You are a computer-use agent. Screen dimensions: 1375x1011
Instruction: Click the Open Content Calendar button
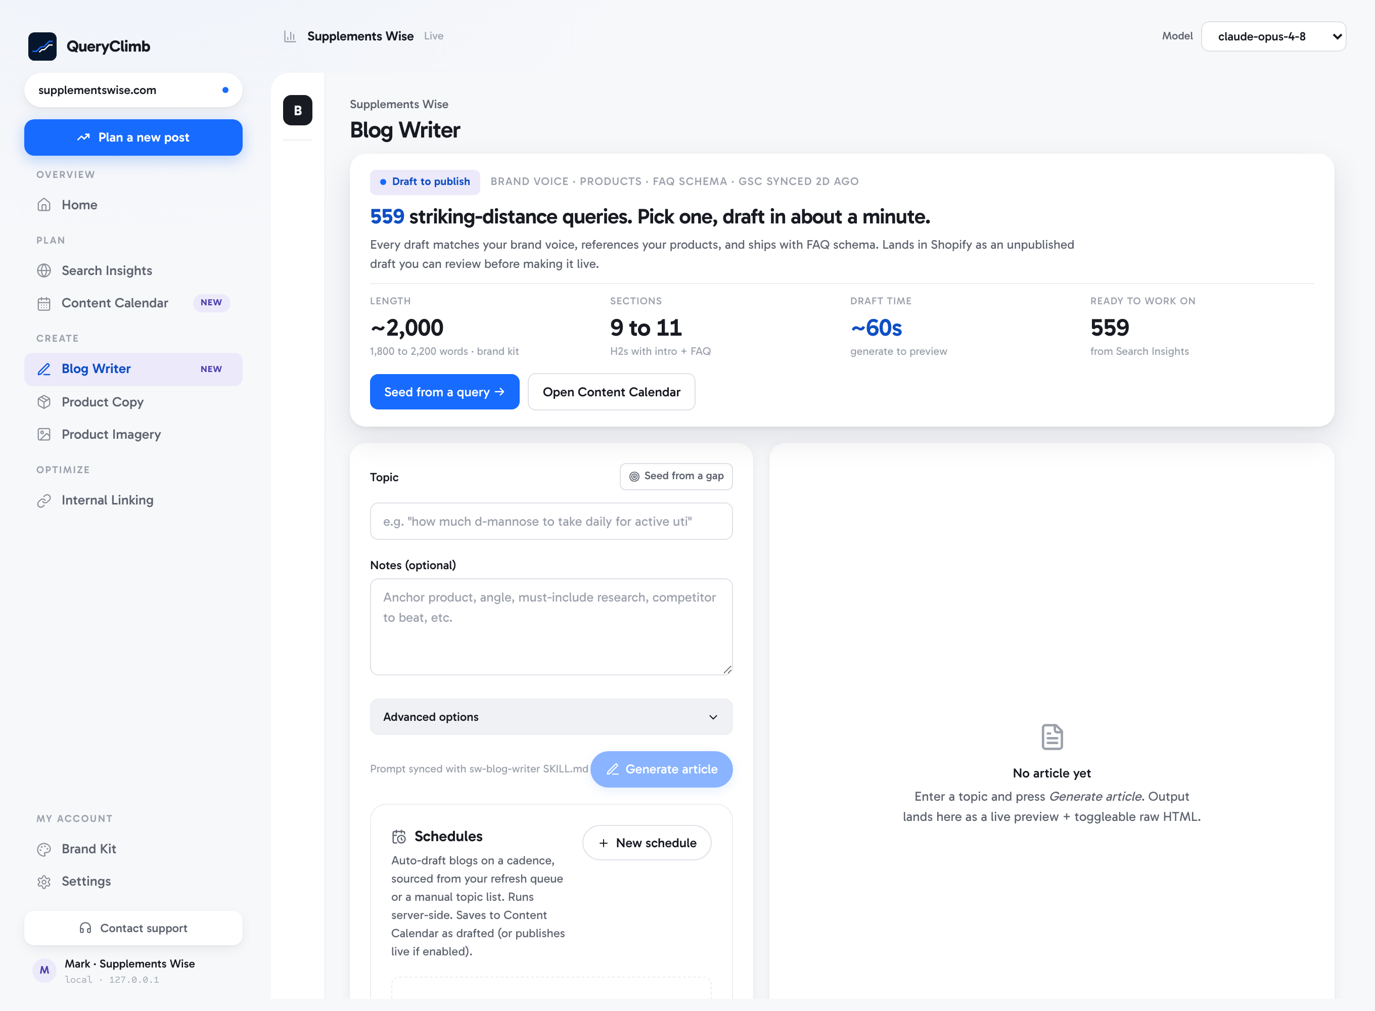(x=611, y=392)
